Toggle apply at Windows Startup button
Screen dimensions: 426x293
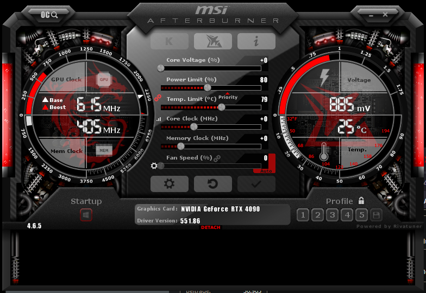pos(86,215)
